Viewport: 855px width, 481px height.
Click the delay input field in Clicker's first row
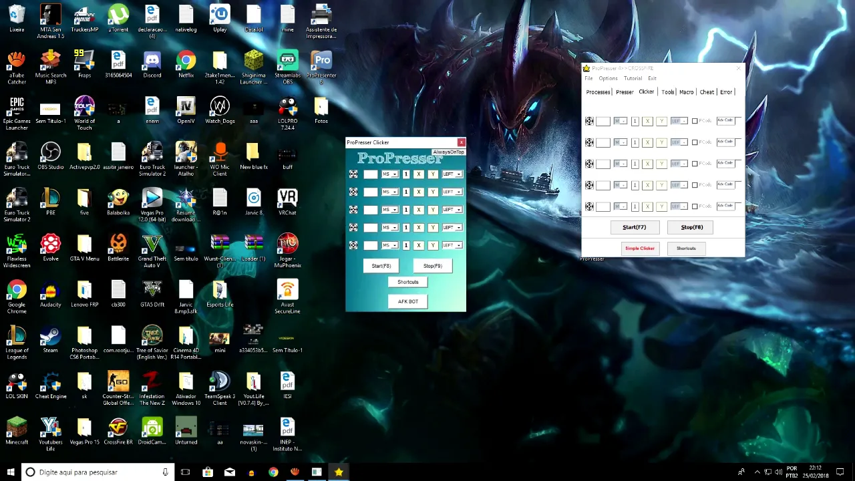point(371,174)
